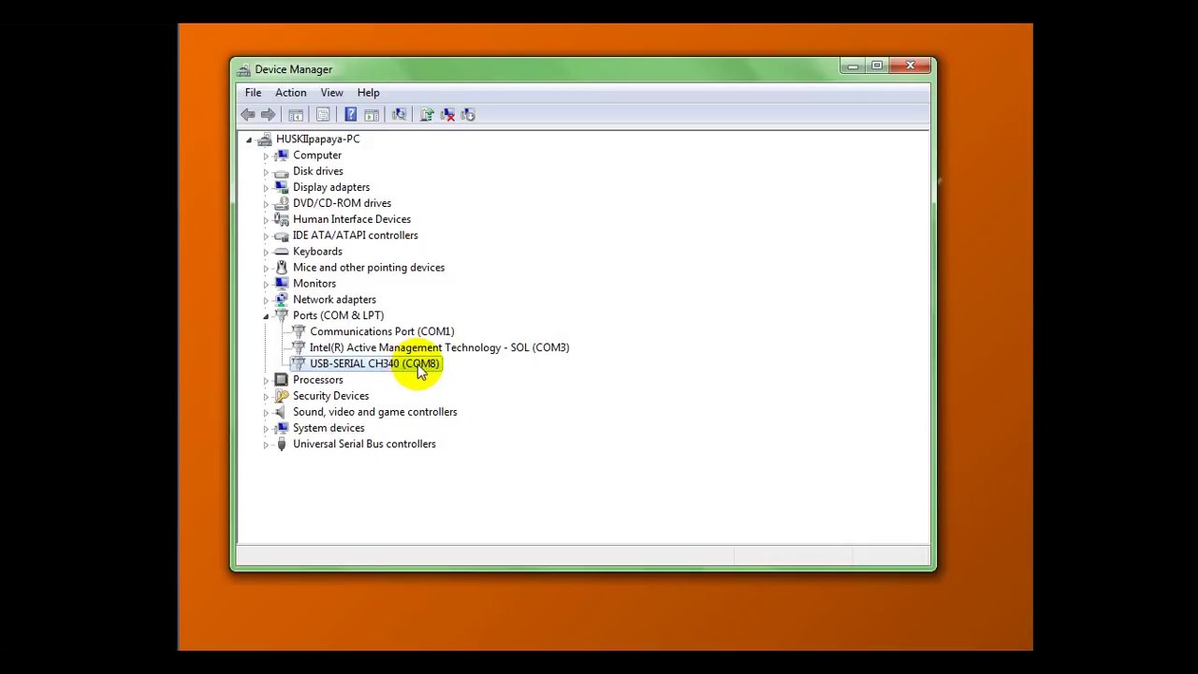The width and height of the screenshot is (1198, 674).
Task: Collapse the HUSKIIpapaya-PC root node
Action: [249, 139]
